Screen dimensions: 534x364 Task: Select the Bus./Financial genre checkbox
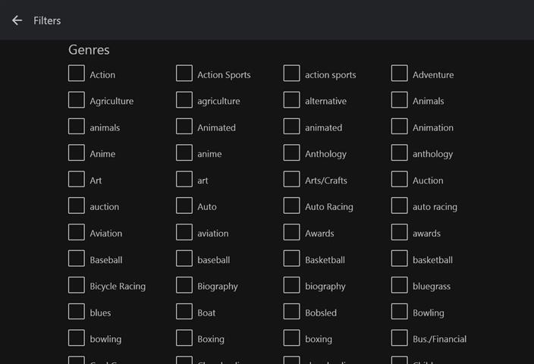pos(400,338)
